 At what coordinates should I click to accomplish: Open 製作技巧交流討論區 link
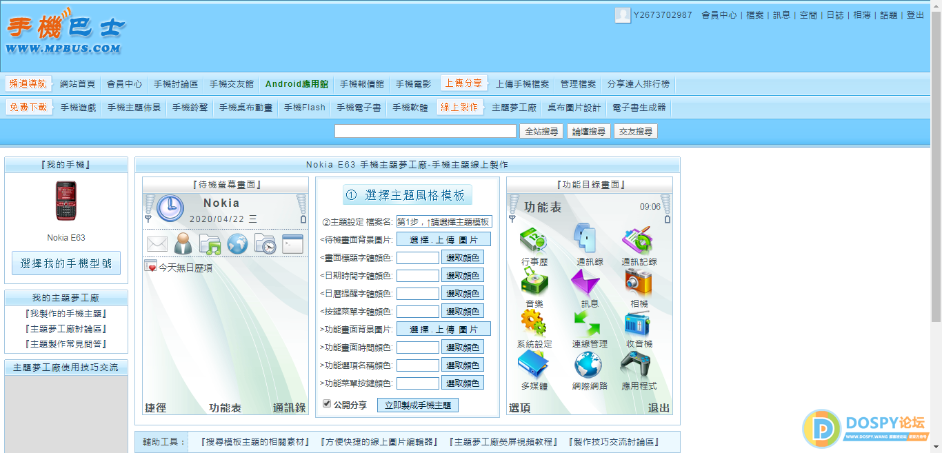[x=614, y=442]
